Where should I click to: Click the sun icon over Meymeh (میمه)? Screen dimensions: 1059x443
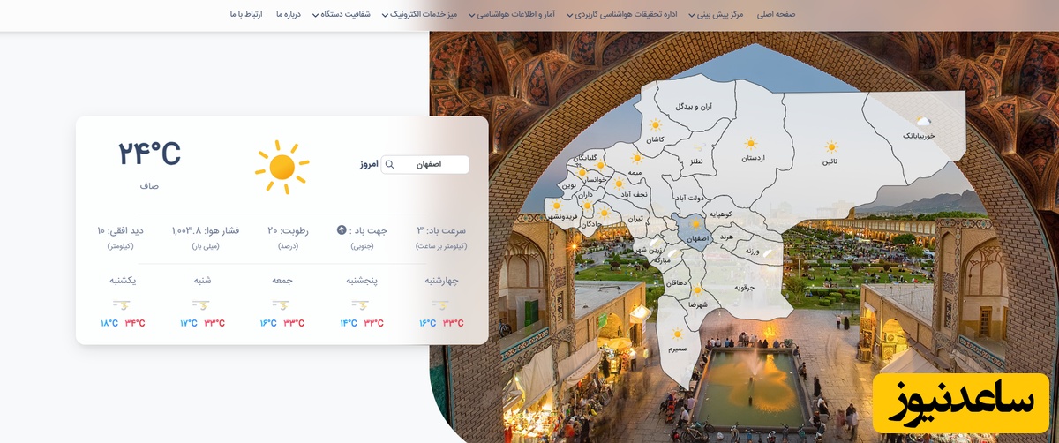[635, 157]
